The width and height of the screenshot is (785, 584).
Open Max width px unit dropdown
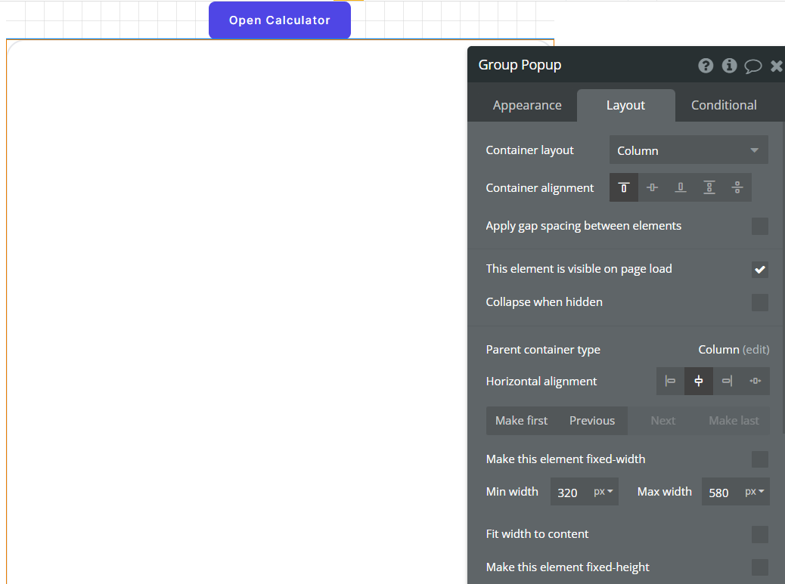(x=755, y=492)
